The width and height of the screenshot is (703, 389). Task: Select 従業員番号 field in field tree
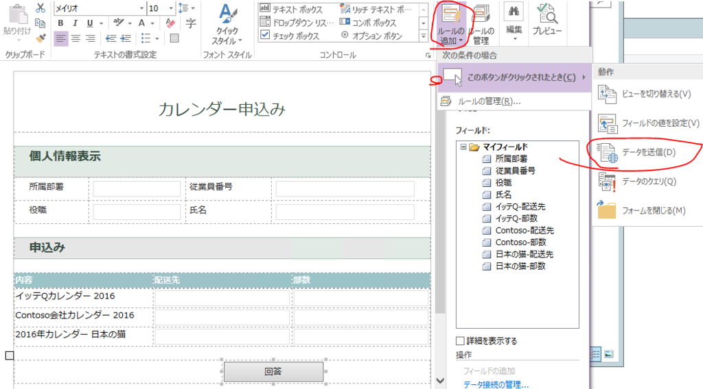(515, 171)
